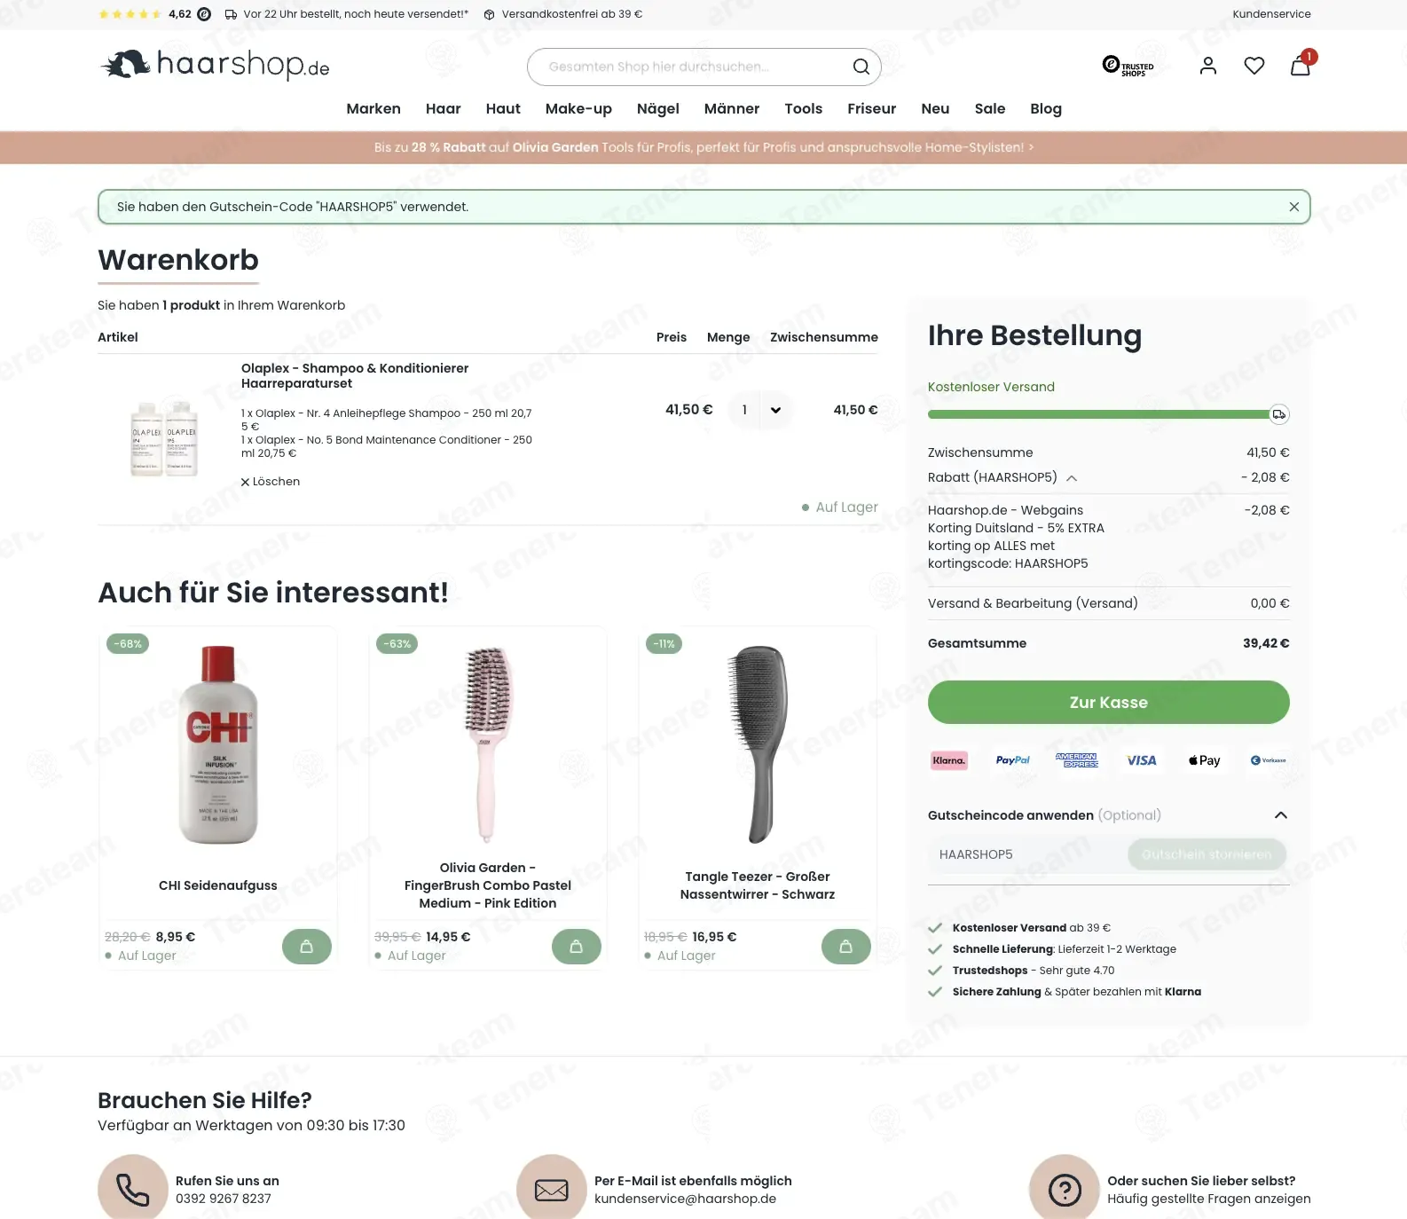Remove item via Löschen link

tap(271, 482)
